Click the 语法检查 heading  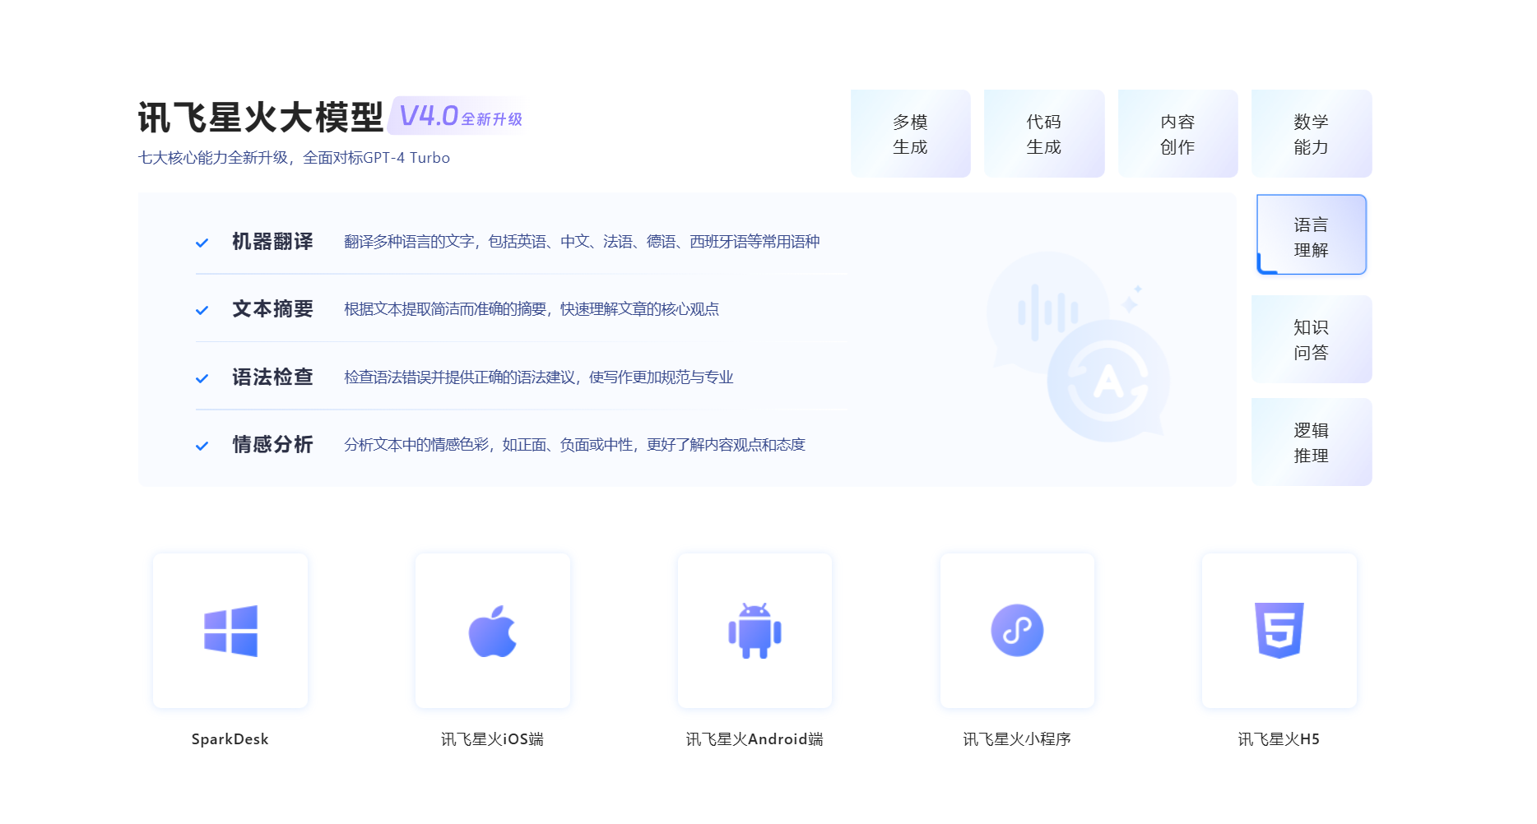pos(272,377)
